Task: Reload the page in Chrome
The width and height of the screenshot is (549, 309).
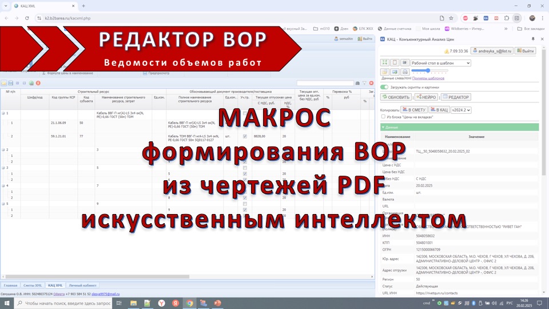Action: [x=27, y=18]
